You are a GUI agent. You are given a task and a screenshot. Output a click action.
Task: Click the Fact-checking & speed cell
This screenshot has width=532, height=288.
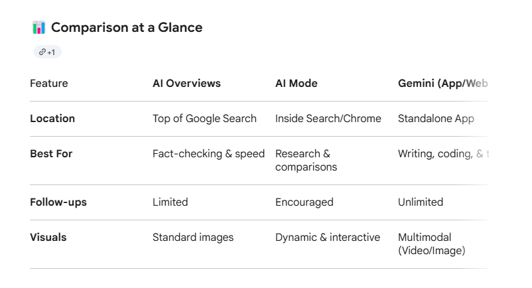tap(208, 154)
